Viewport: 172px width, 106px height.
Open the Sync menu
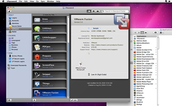point(43,1)
